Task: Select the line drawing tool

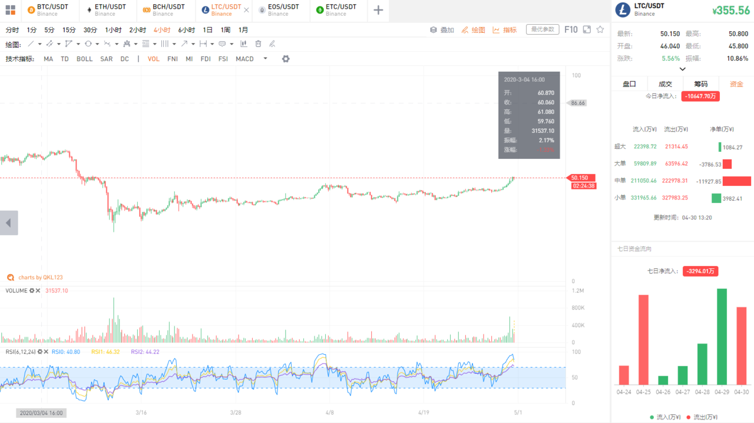Action: click(x=31, y=44)
